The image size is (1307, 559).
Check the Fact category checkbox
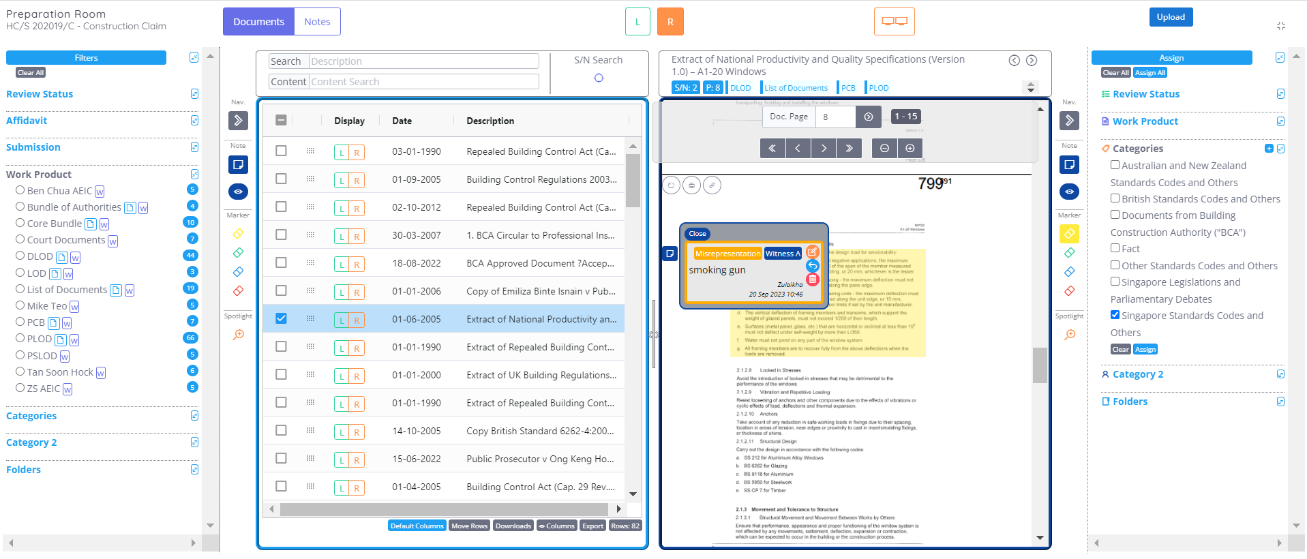coord(1115,248)
